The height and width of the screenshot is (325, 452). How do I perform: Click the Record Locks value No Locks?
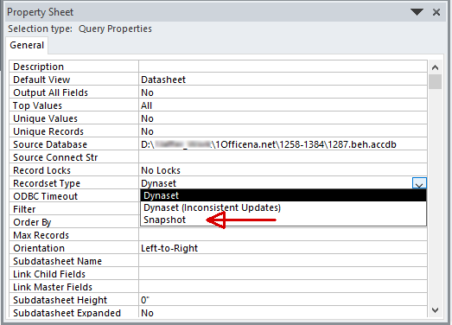[x=283, y=170]
